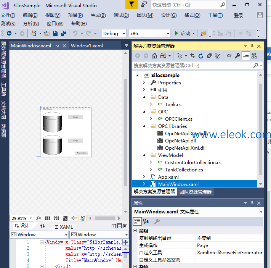The image size is (271, 268).
Task: Open the Debug configuration dropdown
Action: pyautogui.click(x=114, y=34)
